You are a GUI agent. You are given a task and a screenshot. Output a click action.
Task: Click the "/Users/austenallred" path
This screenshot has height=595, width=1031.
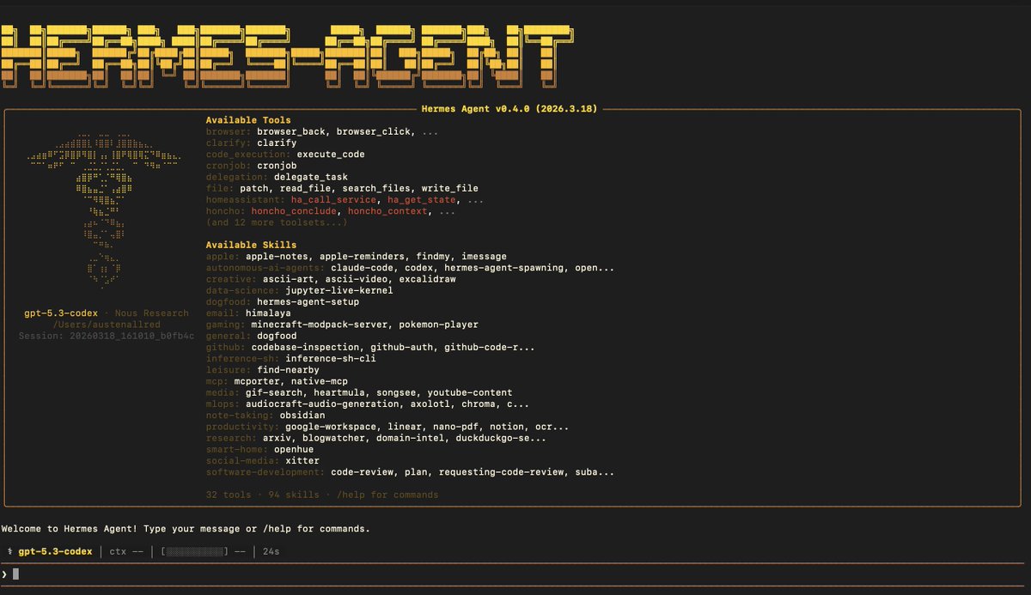click(x=107, y=325)
